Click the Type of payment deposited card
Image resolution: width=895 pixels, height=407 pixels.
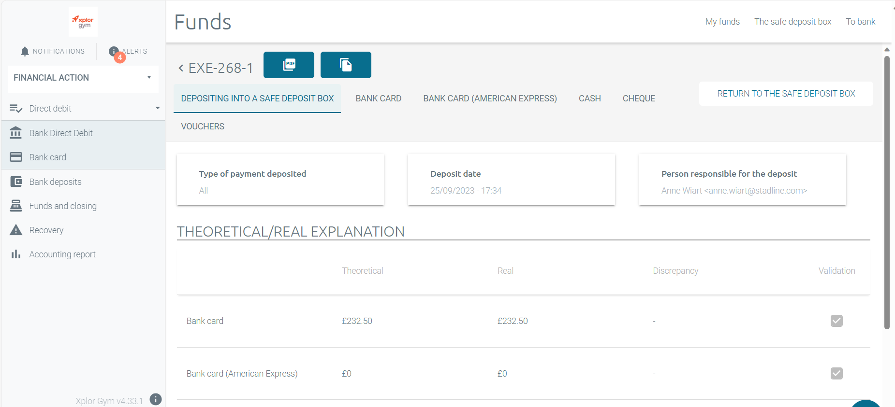click(x=280, y=180)
